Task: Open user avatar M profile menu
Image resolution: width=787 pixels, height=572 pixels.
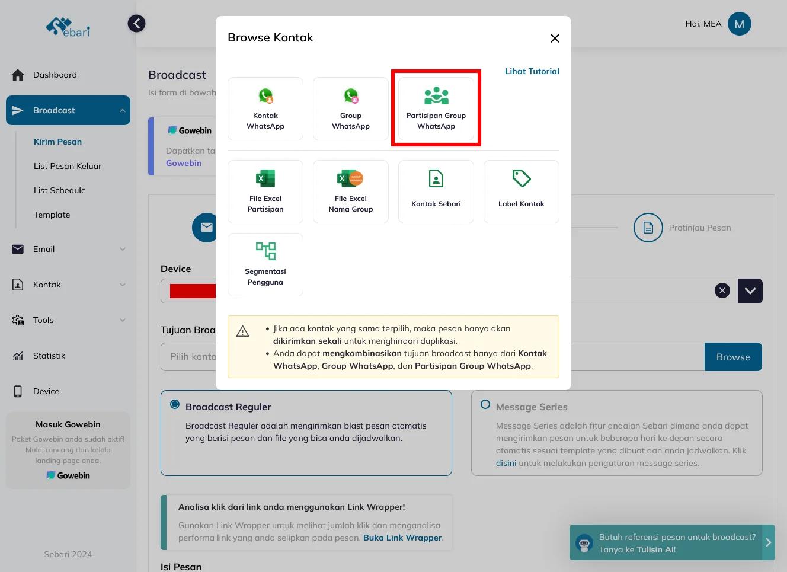Action: pyautogui.click(x=739, y=24)
